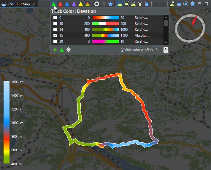Image resolution: width=211 pixels, height=170 pixels.
Task: Enable the color profile named 30
Action: click(55, 41)
